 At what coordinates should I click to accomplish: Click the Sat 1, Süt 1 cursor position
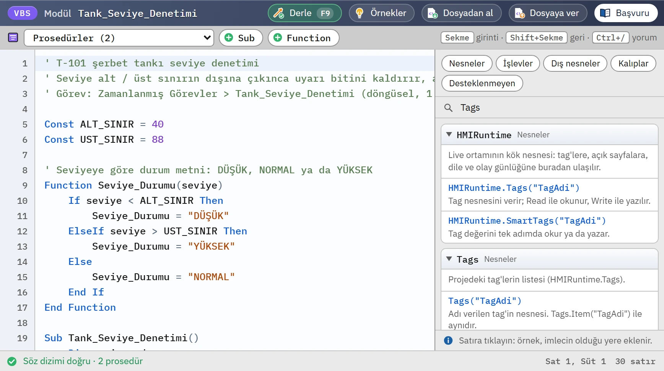pyautogui.click(x=575, y=361)
